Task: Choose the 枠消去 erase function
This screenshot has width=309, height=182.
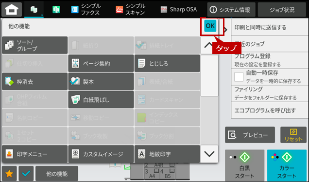Action: coord(35,82)
